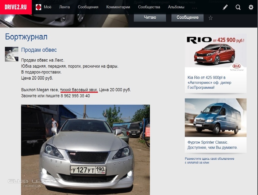Open the settings gear icon
Viewport: 258px width, 195px height.
coord(251,7)
